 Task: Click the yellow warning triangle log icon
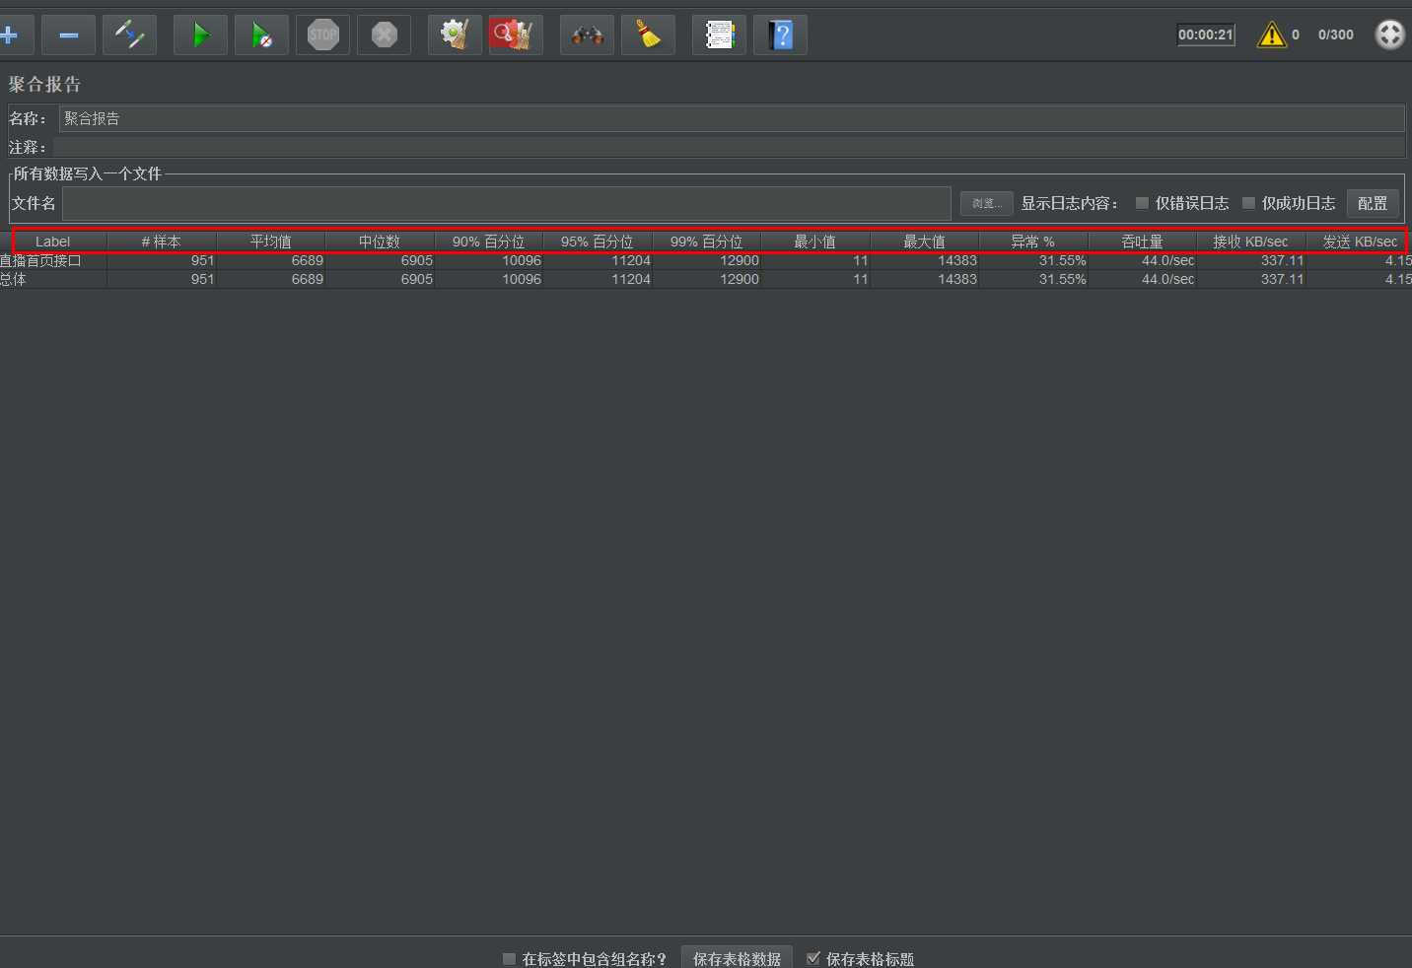pyautogui.click(x=1272, y=35)
